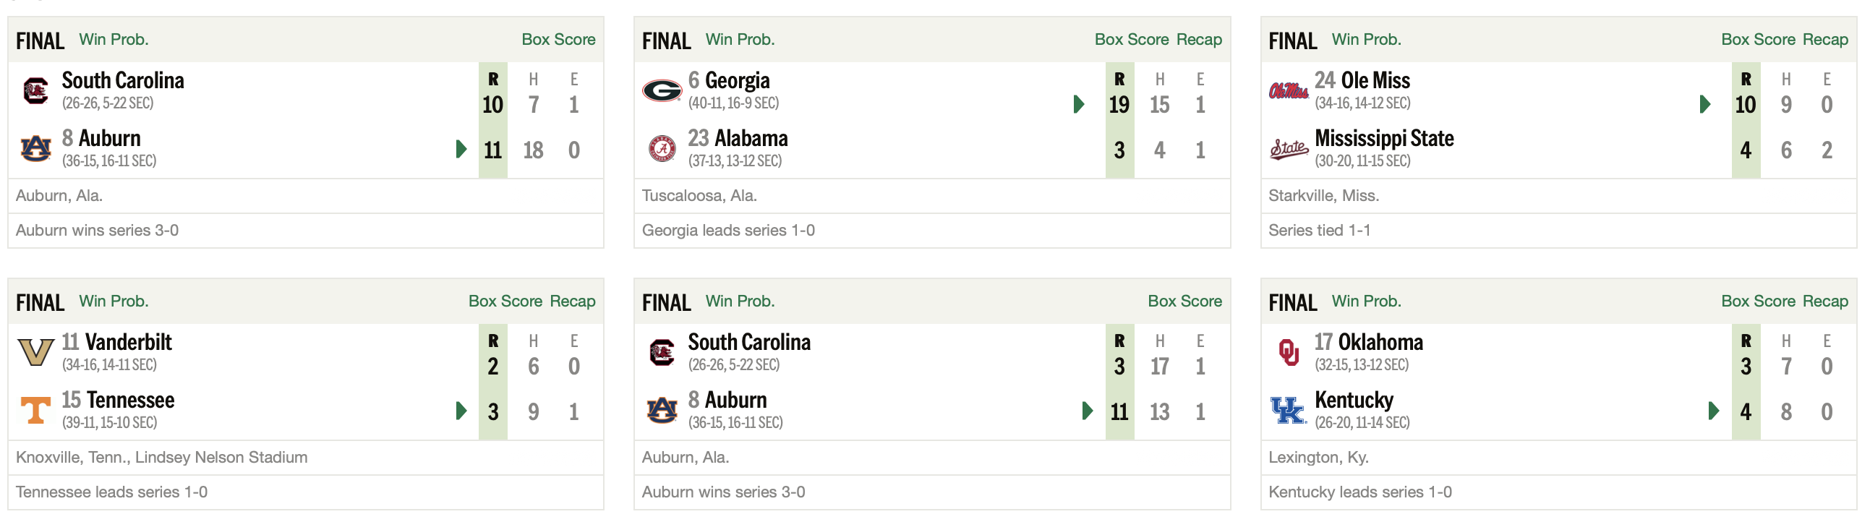Click the Tennessee team name
The image size is (1870, 522).
click(130, 400)
